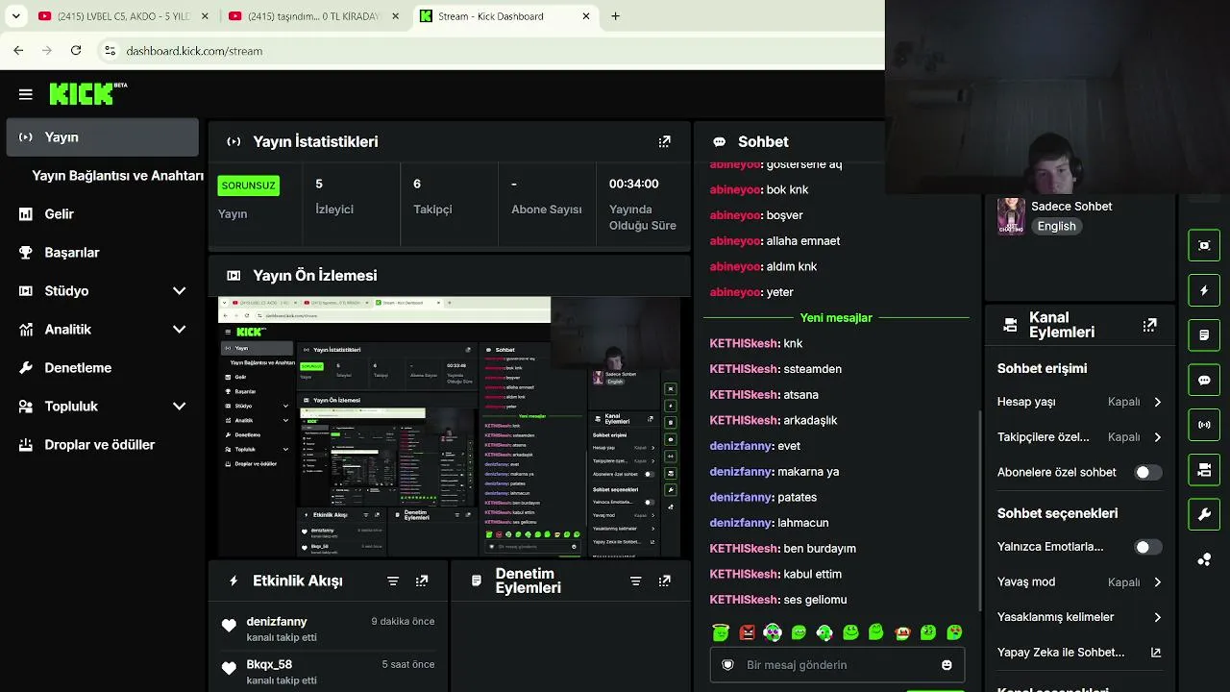
Task: Open Etkinlik Akışı filter options
Action: point(393,581)
